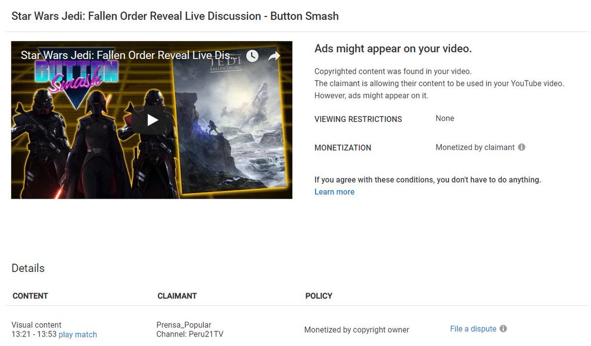The width and height of the screenshot is (591, 346).
Task: Click the '13:21 - 13:53' timestamp range
Action: (x=34, y=335)
